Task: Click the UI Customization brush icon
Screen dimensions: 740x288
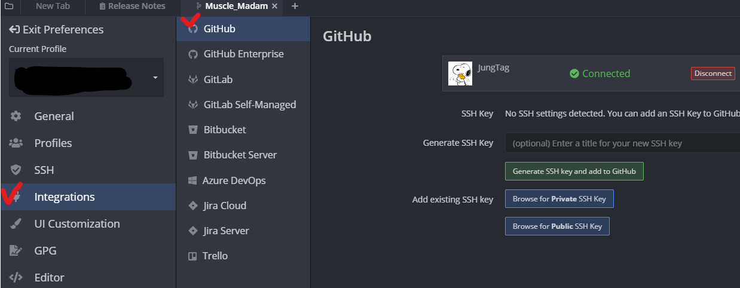Action: tap(16, 224)
